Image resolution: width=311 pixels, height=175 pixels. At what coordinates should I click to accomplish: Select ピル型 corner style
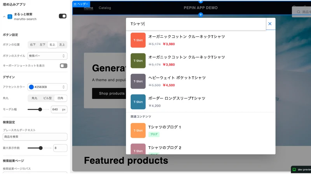[47, 98]
